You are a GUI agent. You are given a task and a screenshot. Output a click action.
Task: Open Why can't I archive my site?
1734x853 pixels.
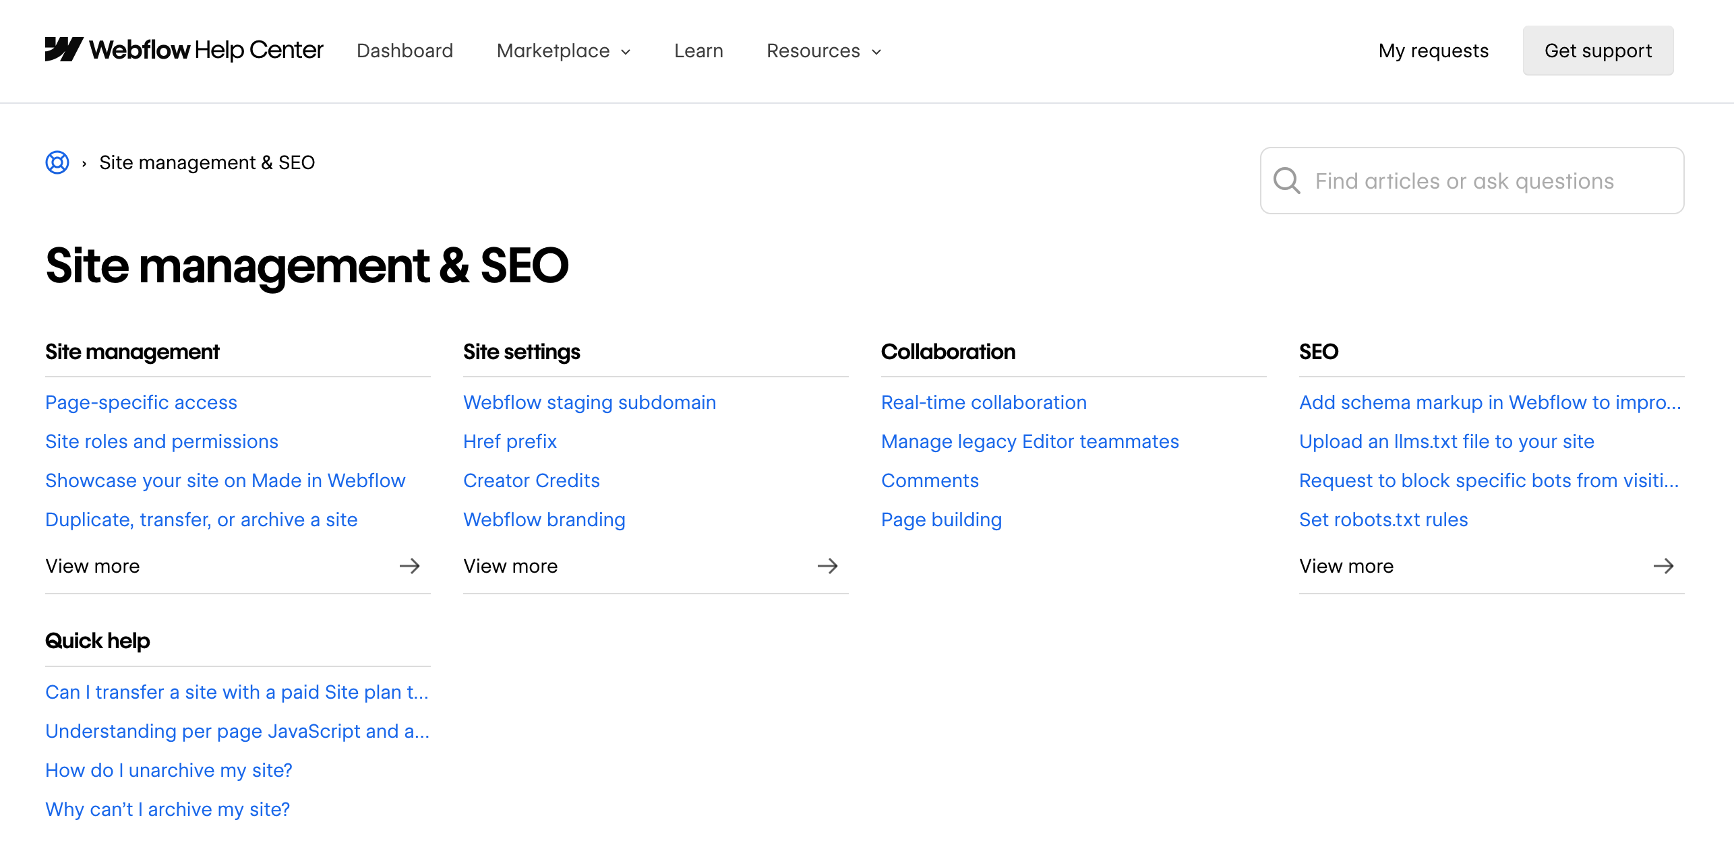click(167, 809)
